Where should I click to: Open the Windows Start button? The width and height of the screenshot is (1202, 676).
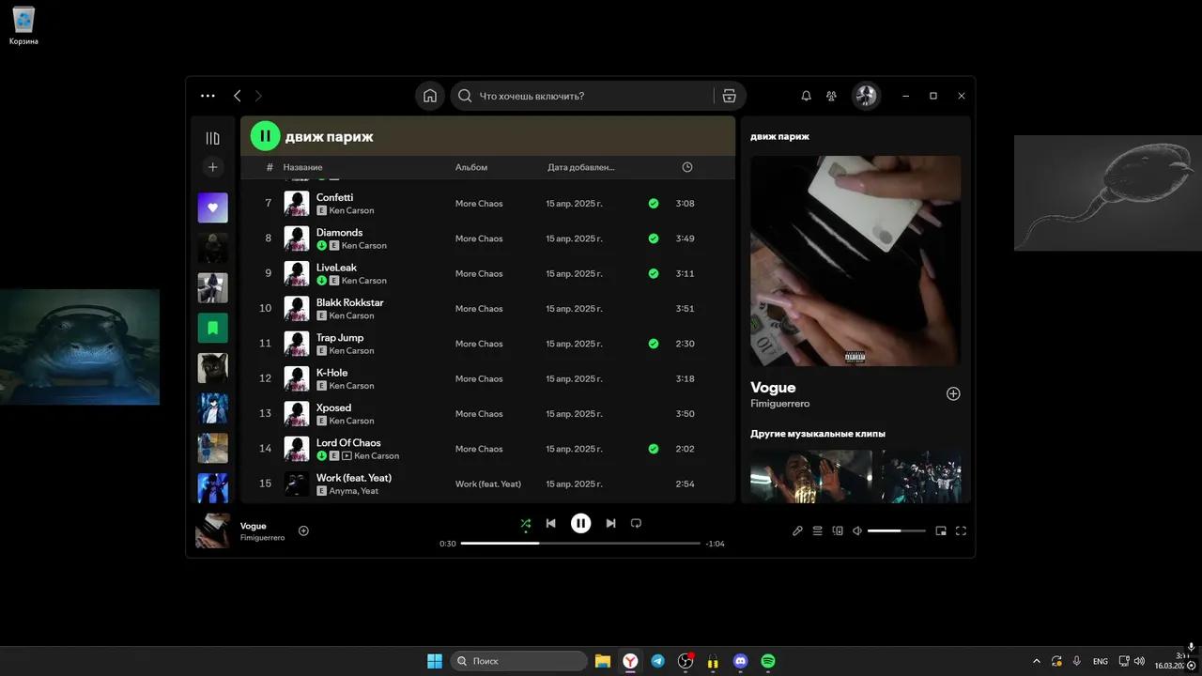point(435,661)
